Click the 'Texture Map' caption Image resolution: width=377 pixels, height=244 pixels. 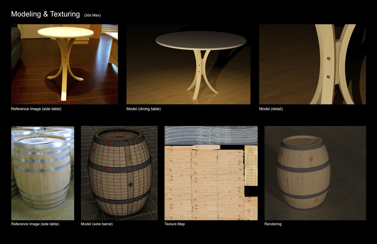click(x=174, y=224)
